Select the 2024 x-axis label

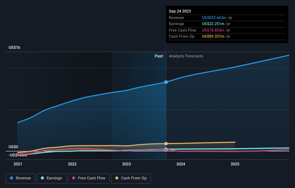coord(181,164)
